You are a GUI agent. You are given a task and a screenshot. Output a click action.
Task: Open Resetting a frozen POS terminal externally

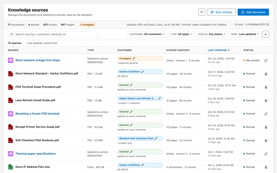coord(266,114)
